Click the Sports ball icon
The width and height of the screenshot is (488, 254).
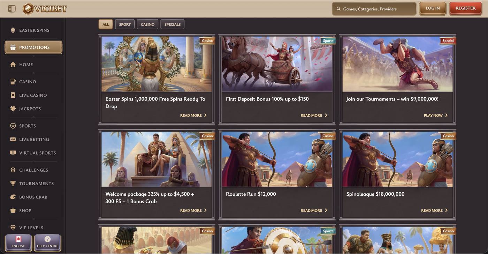[13, 126]
